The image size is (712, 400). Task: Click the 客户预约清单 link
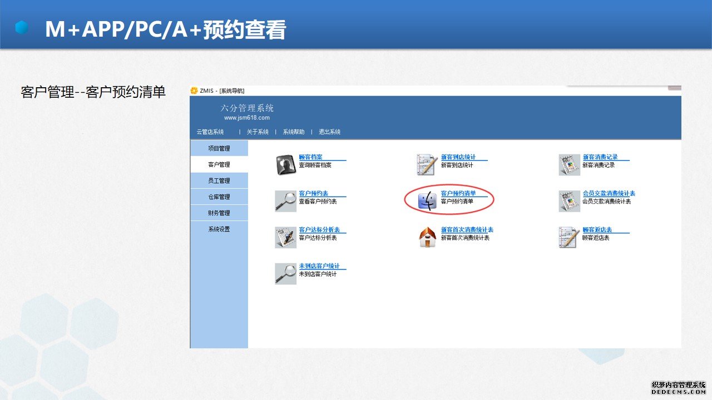coord(458,193)
